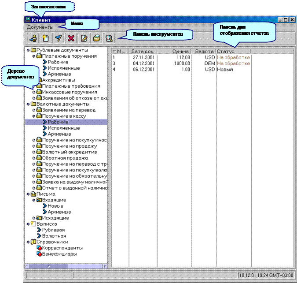Select Новые under Входящие

tap(55, 206)
